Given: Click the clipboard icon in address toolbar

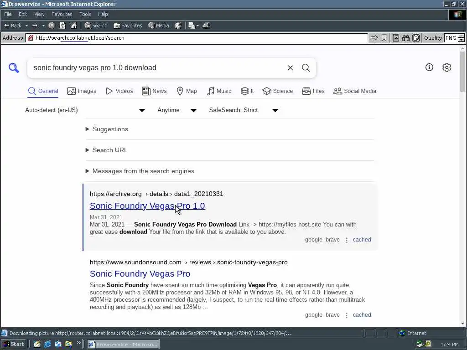Looking at the screenshot, I should pyautogui.click(x=416, y=38).
